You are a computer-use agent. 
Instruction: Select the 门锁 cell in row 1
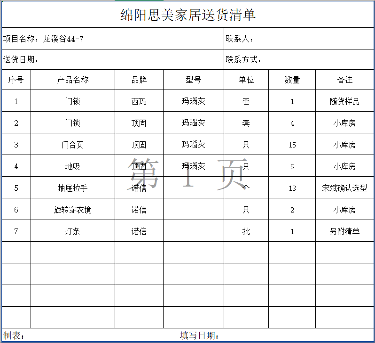73,101
